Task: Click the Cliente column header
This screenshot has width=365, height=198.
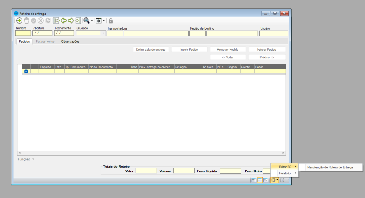Action: (x=247, y=67)
